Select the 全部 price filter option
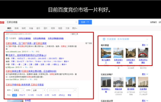The image size is (161, 102). point(14,95)
